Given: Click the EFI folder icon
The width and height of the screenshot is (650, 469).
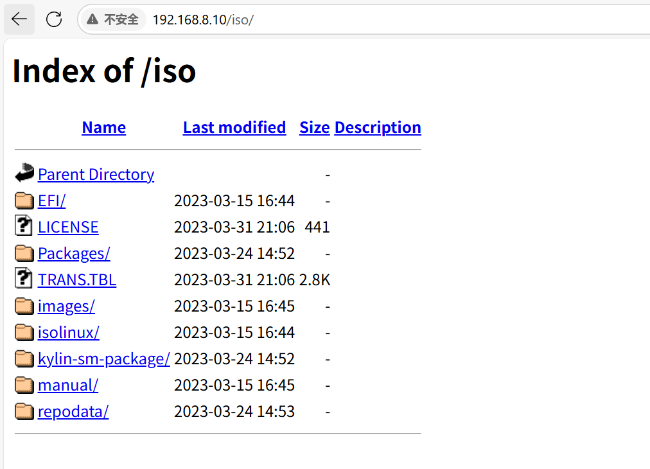Looking at the screenshot, I should pyautogui.click(x=24, y=200).
